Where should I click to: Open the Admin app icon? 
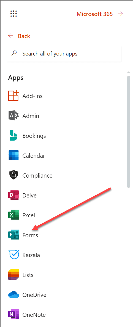coord(13,116)
